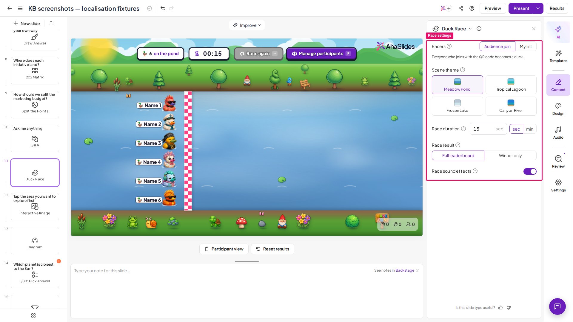This screenshot has width=573, height=322.
Task: Select Audience join for racers
Action: point(497,47)
